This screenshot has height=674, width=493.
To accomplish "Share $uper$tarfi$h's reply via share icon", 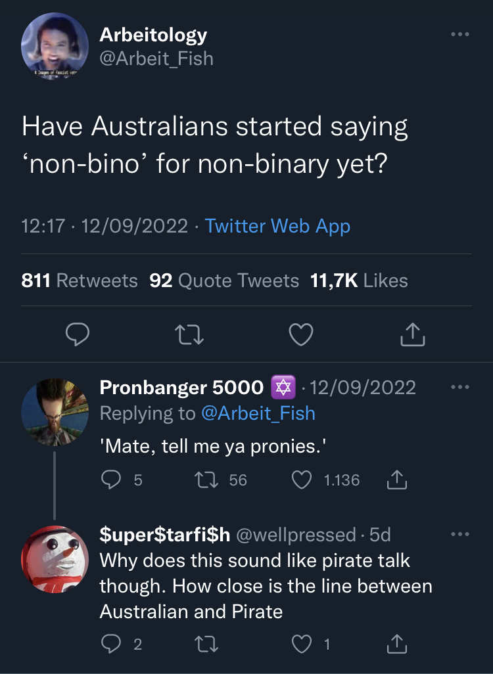I will [x=396, y=644].
